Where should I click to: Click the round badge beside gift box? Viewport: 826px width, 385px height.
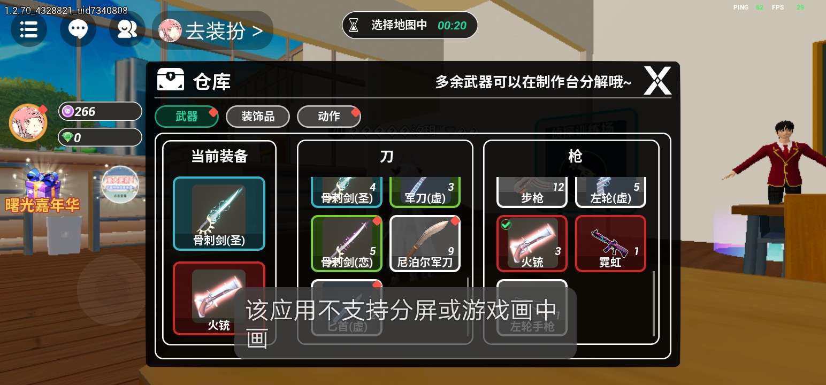[x=120, y=184]
